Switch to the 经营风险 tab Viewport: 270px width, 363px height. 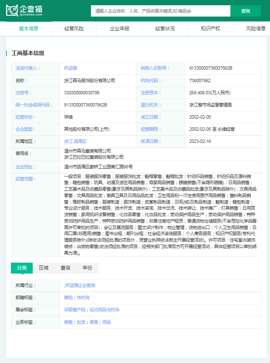coord(74,28)
